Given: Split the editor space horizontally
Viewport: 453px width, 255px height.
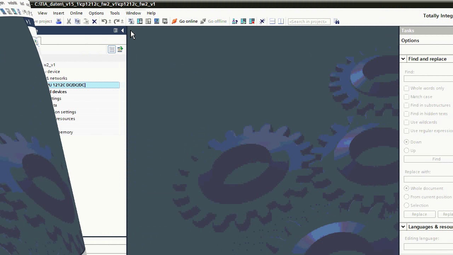Looking at the screenshot, I should click(273, 21).
